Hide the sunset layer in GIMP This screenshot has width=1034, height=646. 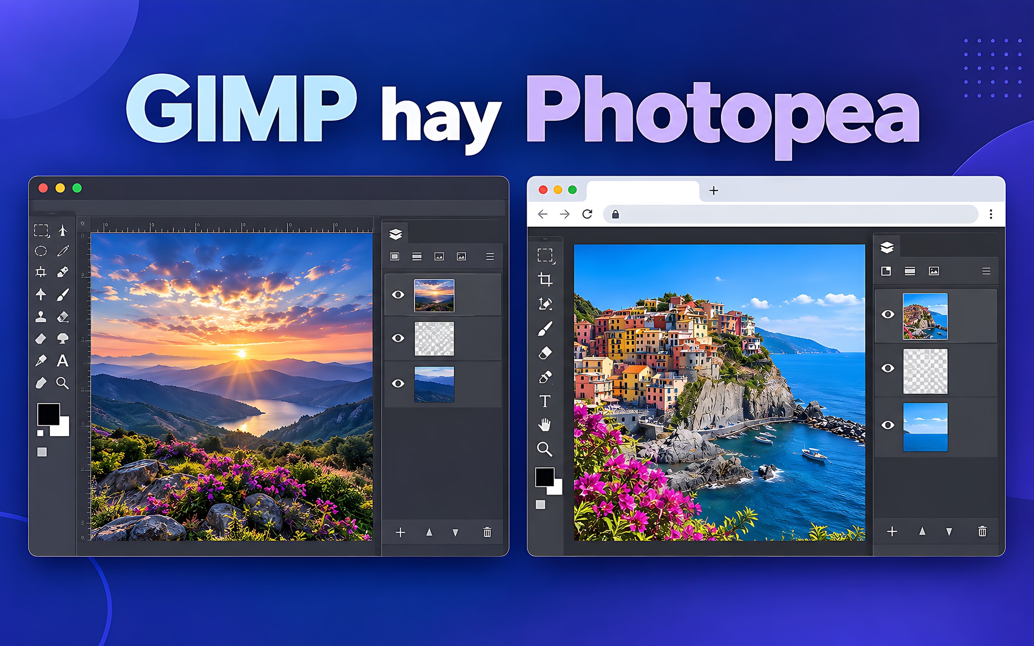[x=398, y=294]
